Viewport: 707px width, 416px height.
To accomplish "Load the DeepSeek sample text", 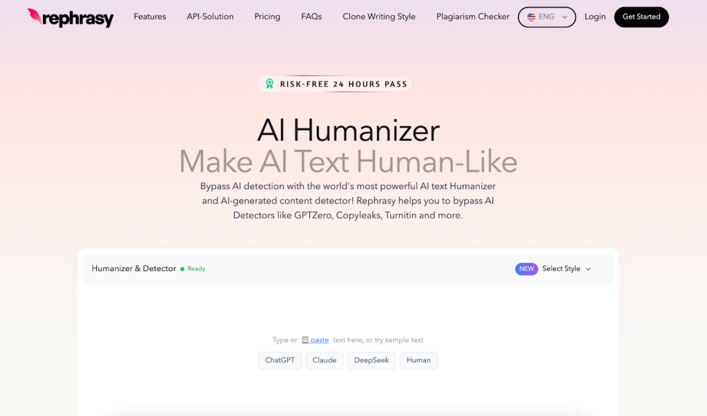I will point(371,361).
